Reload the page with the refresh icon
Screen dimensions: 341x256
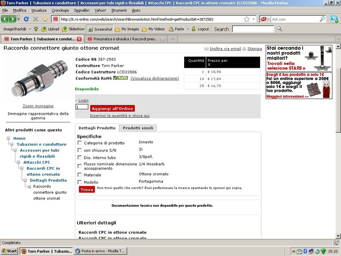26,19
